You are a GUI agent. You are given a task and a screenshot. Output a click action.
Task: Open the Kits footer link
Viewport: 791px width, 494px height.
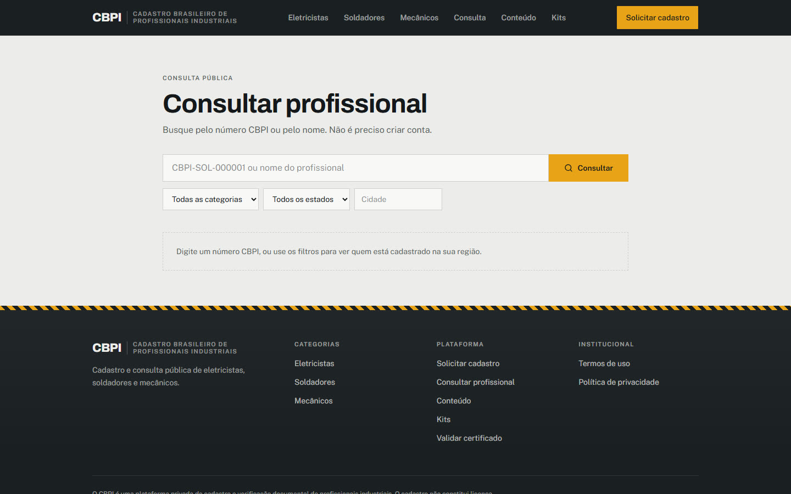[x=443, y=419]
